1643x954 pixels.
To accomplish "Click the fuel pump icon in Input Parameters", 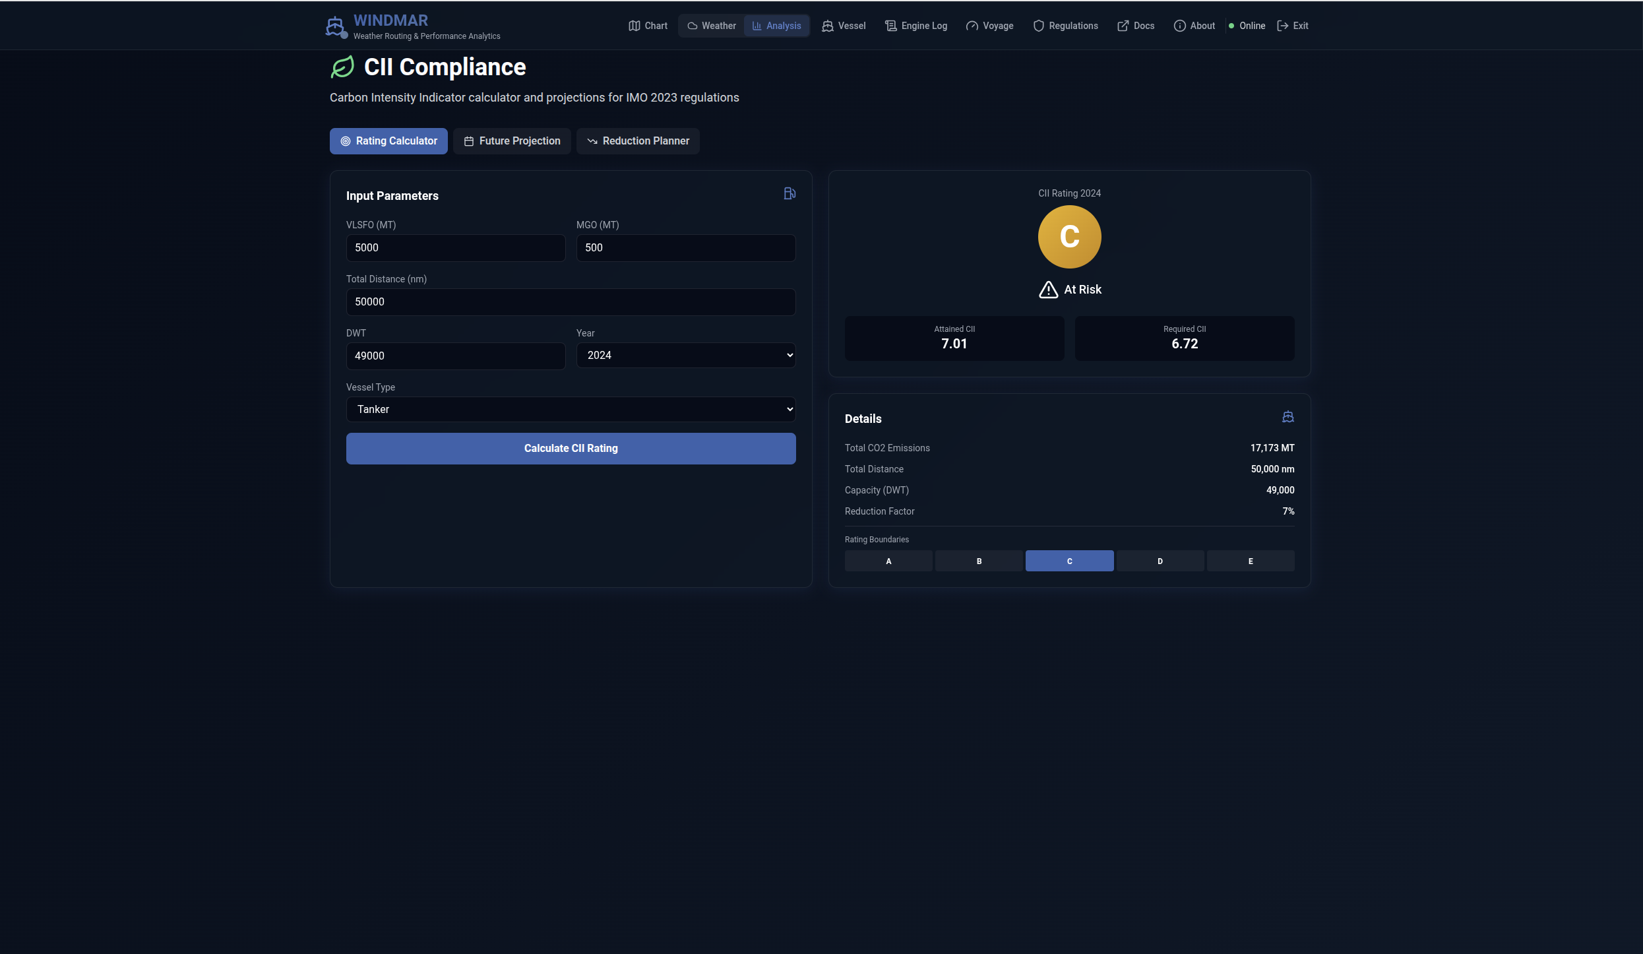I will tap(789, 193).
